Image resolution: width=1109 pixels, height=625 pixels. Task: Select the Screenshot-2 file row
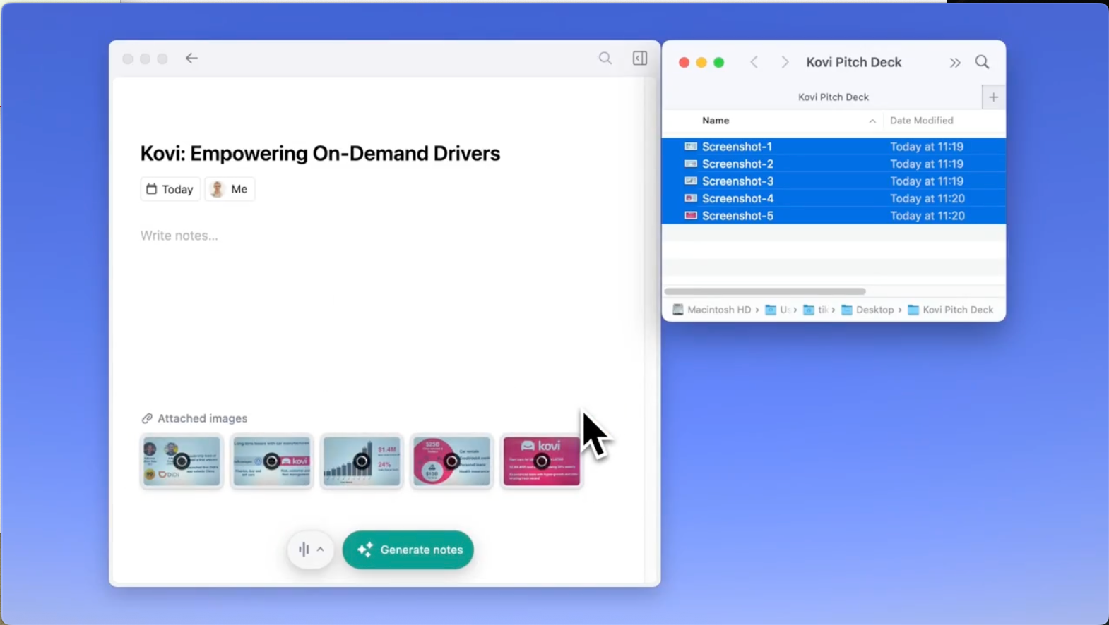(834, 164)
